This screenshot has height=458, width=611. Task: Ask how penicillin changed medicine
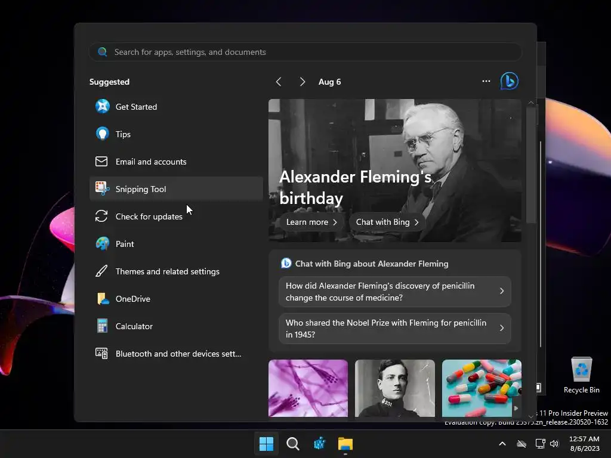[395, 291]
